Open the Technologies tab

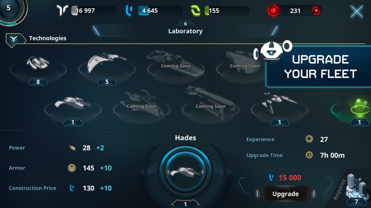[47, 38]
